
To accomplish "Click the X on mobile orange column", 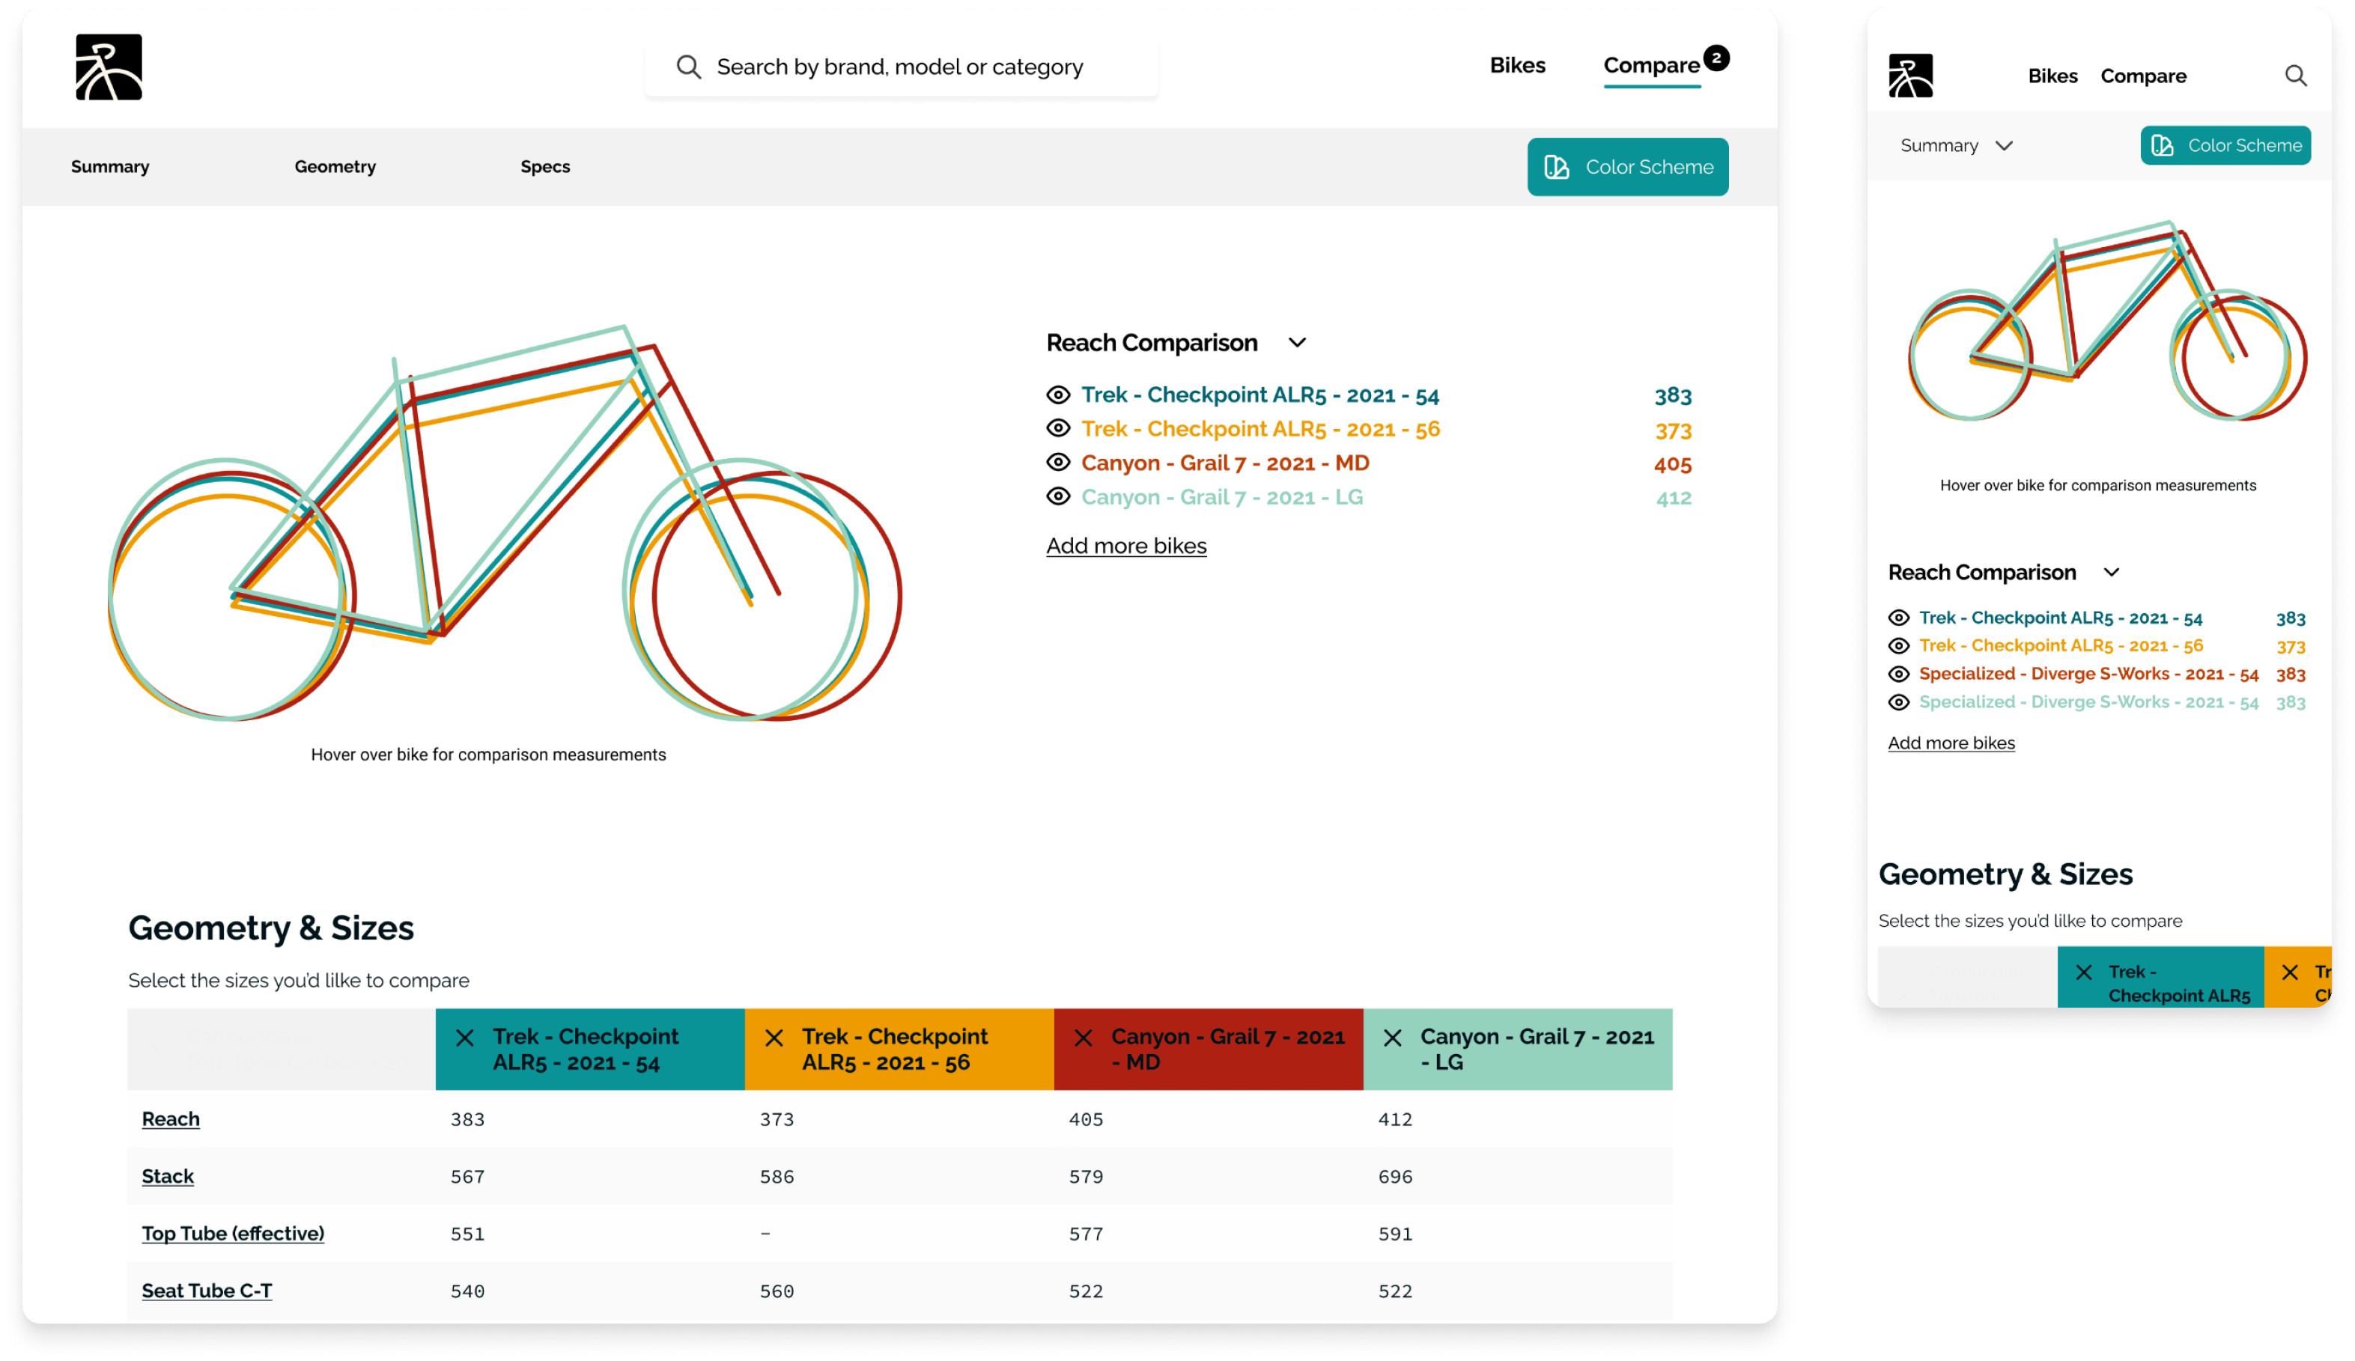I will click(2290, 972).
